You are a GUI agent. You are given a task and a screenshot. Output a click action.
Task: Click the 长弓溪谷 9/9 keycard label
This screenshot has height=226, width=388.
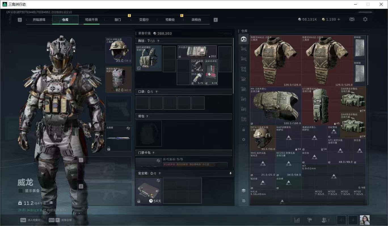click(173, 159)
